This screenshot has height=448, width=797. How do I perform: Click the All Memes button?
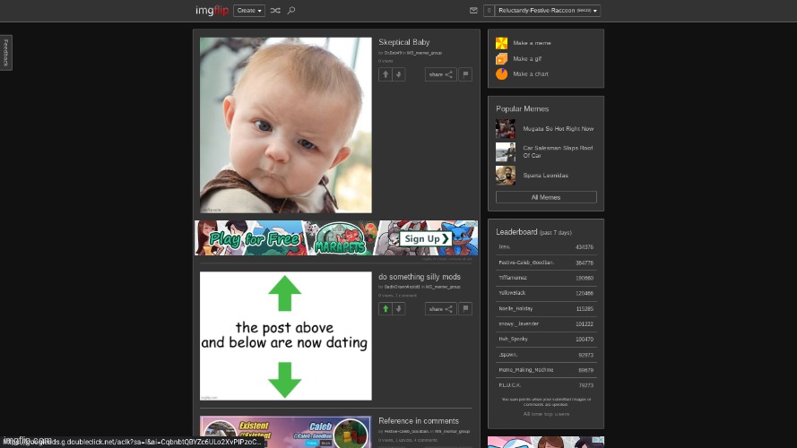coord(546,197)
